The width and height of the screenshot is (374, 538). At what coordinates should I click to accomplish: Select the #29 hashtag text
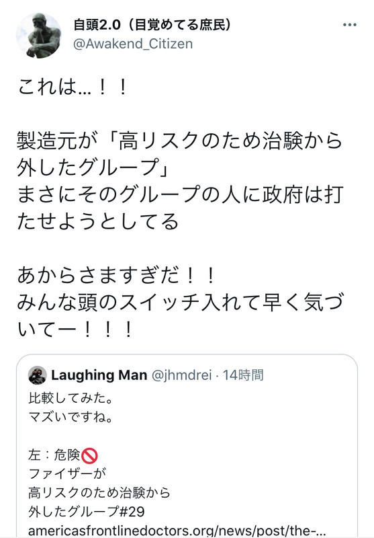click(132, 512)
